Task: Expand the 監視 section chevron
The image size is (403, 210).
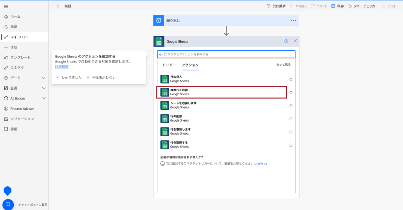Action: 44,88
